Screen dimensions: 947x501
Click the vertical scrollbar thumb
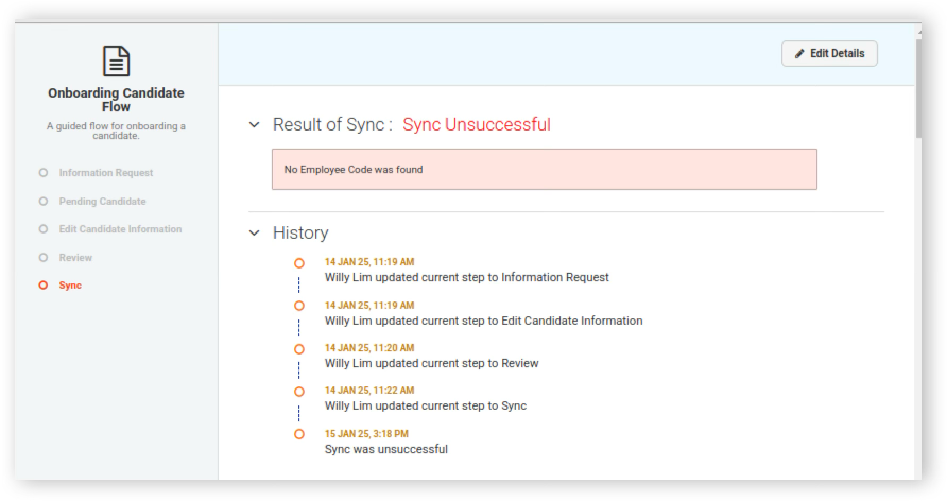point(918,88)
